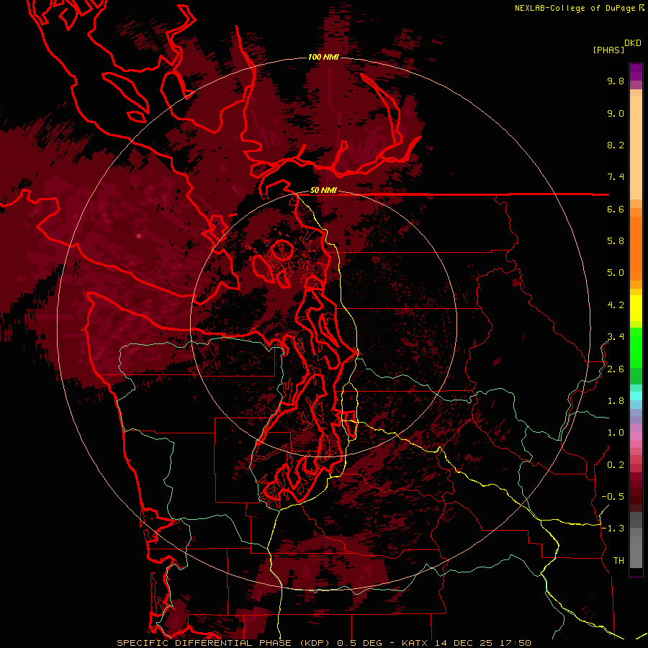Click the 17:50 timestamp
Viewport: 648px width, 648px height.
click(516, 643)
